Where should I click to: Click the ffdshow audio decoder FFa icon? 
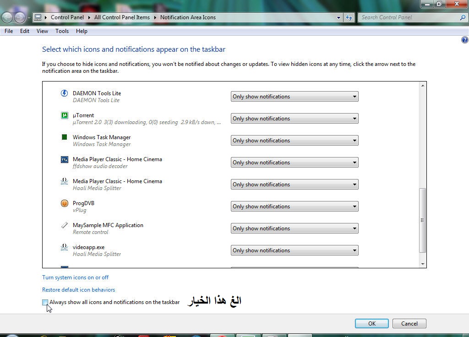64,159
